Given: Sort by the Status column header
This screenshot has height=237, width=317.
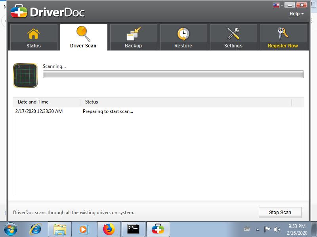Looking at the screenshot, I should 186,102.
